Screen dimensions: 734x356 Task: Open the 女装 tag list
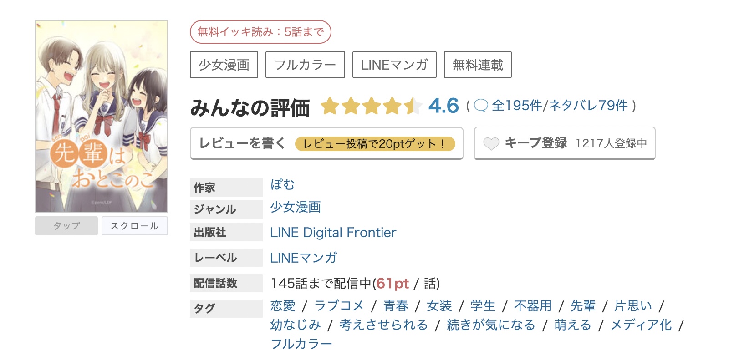click(x=439, y=306)
